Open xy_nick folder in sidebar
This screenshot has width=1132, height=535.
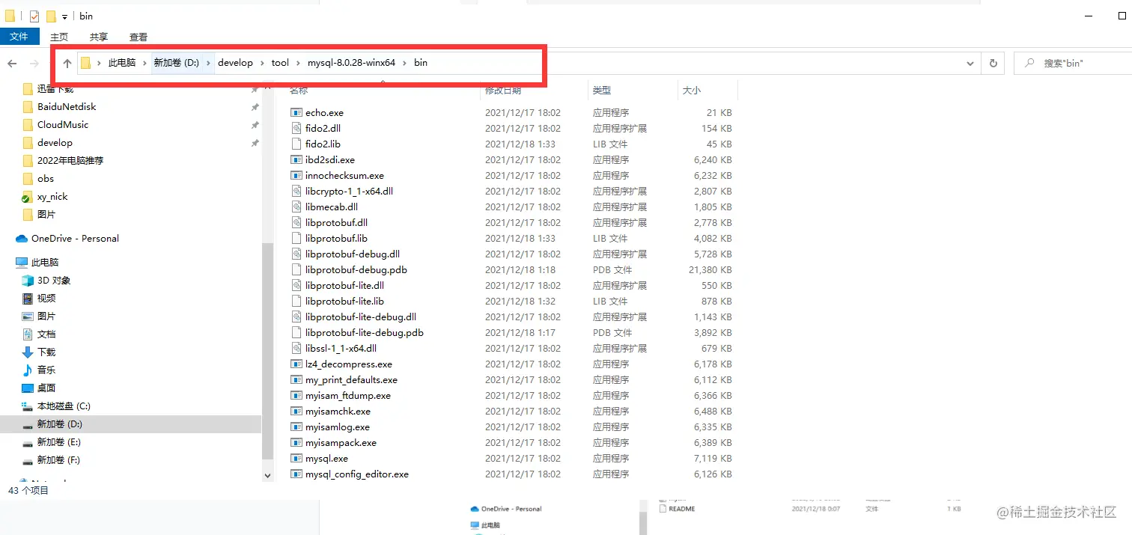coord(52,196)
